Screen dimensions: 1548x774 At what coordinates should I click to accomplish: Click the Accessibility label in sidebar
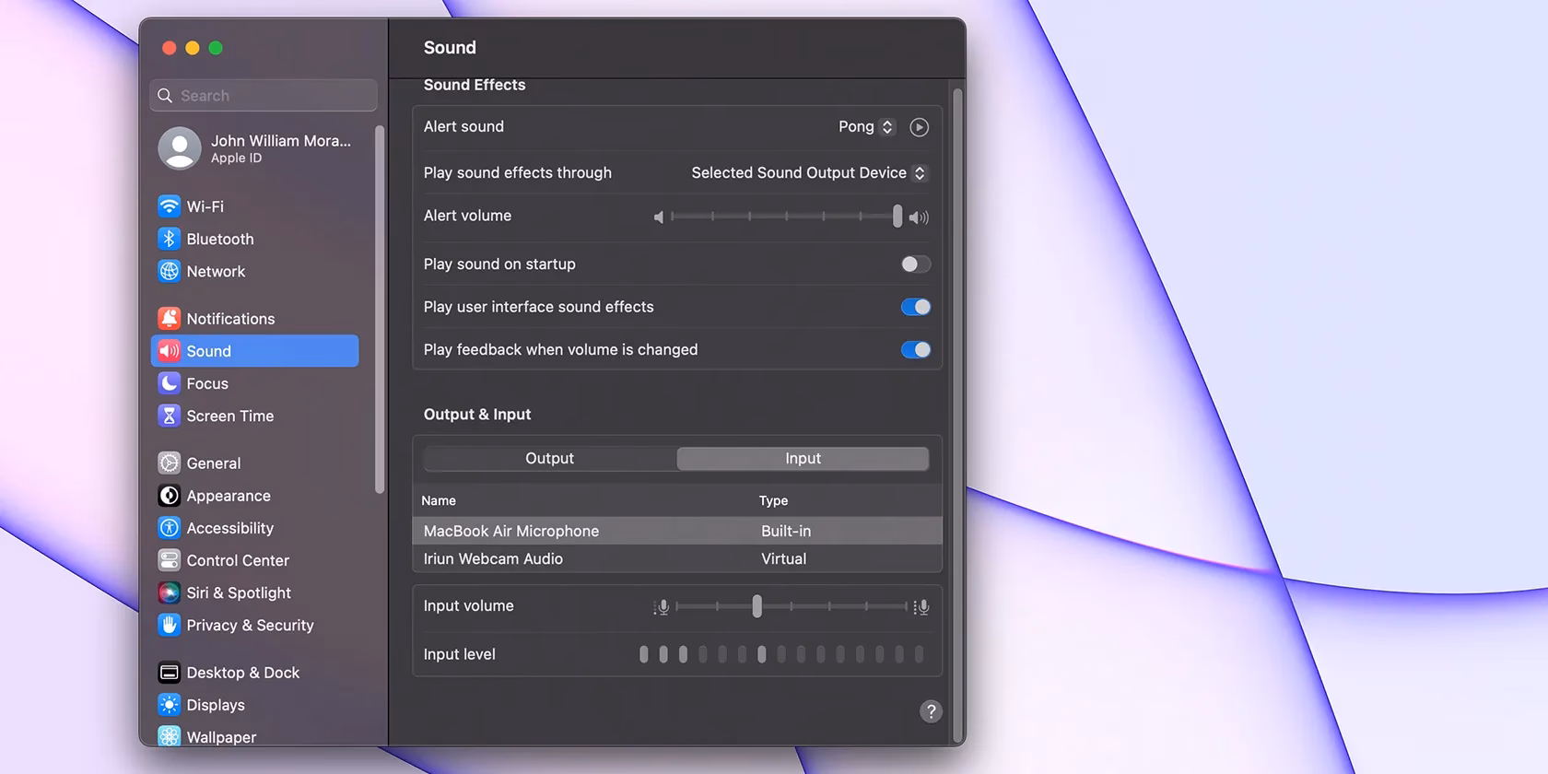[230, 528]
